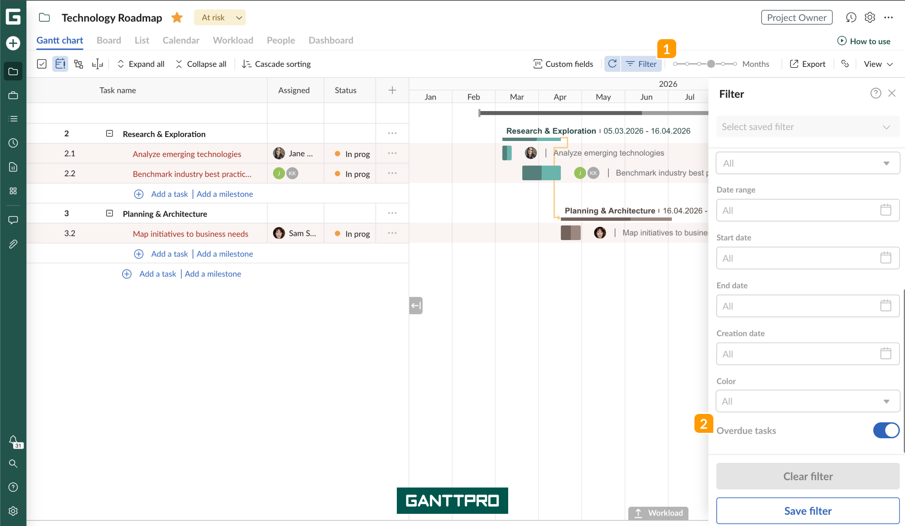Open the All dropdown above Date range
The image size is (905, 526).
(807, 163)
